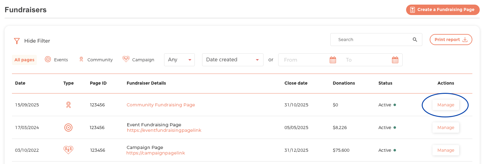Select the All pages tab

pos(25,60)
